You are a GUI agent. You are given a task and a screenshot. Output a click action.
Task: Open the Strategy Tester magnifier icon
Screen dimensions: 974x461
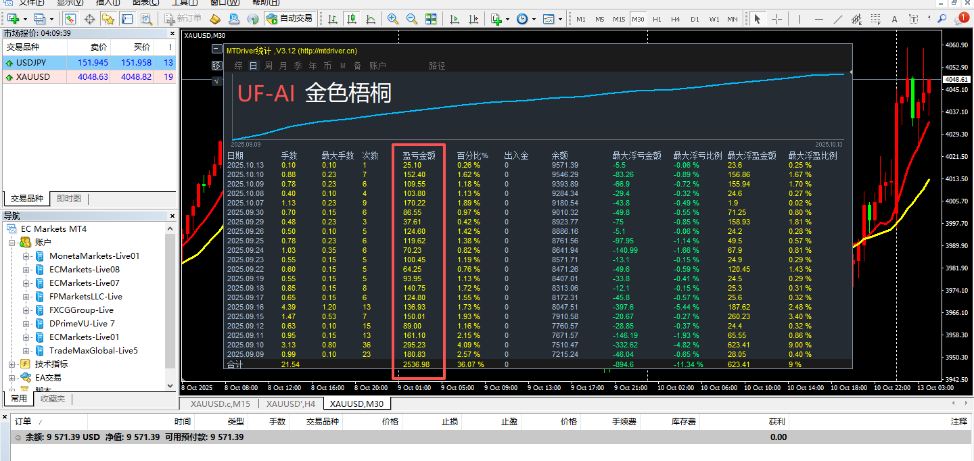(146, 19)
